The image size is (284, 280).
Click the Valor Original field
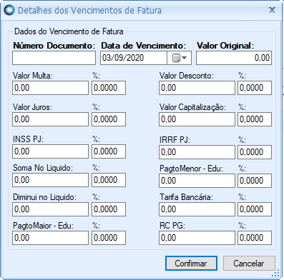click(x=234, y=58)
